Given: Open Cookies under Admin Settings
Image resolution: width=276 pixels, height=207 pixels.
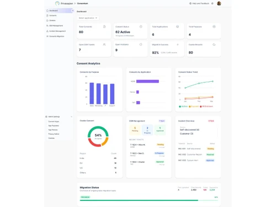Looking at the screenshot, I should (51, 138).
